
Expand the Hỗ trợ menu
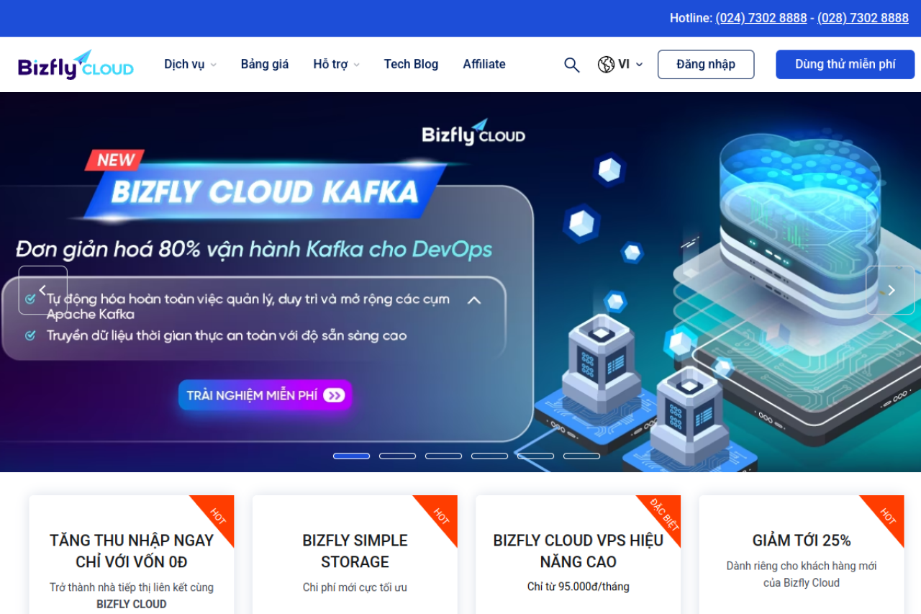336,64
